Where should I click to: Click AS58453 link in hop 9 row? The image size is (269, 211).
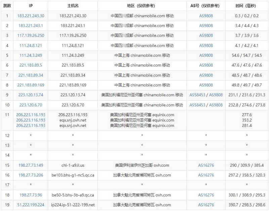click(x=197, y=95)
